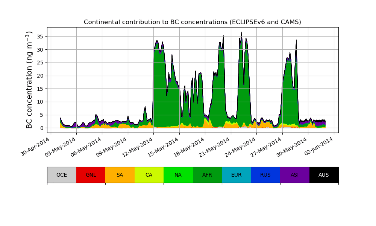Select the CA yellow-green legend swatch

coord(149,175)
